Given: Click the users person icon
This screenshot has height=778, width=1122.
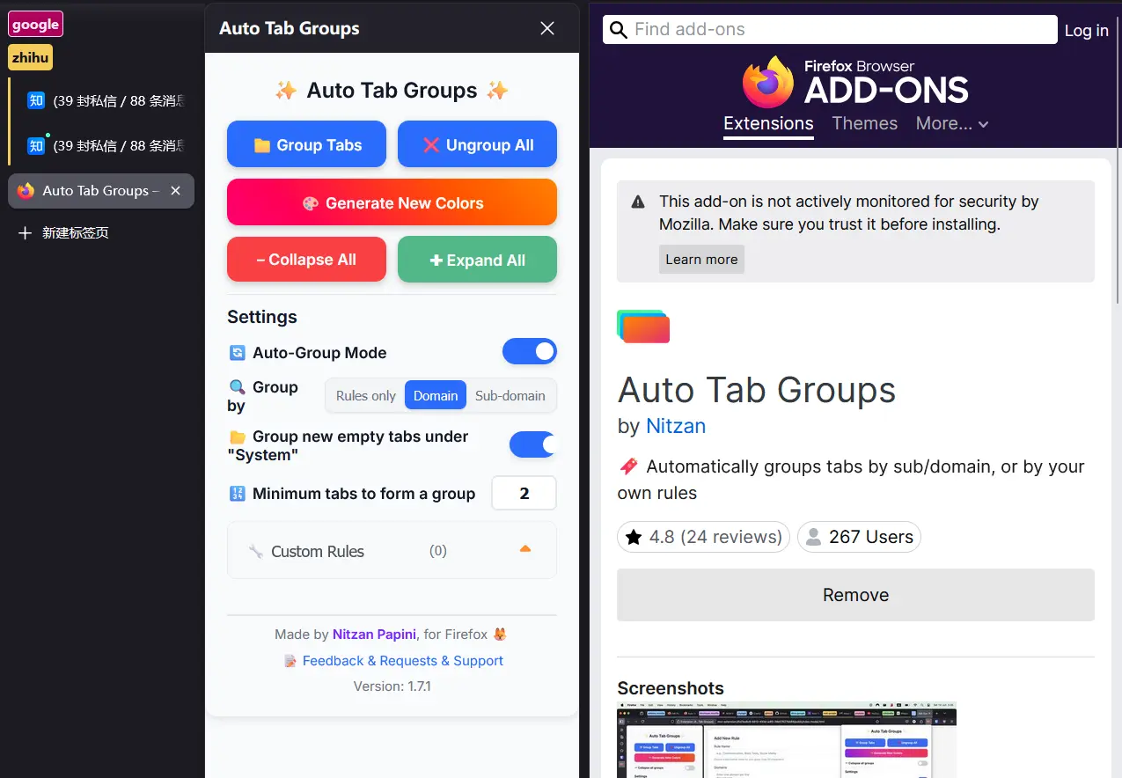Looking at the screenshot, I should [814, 537].
